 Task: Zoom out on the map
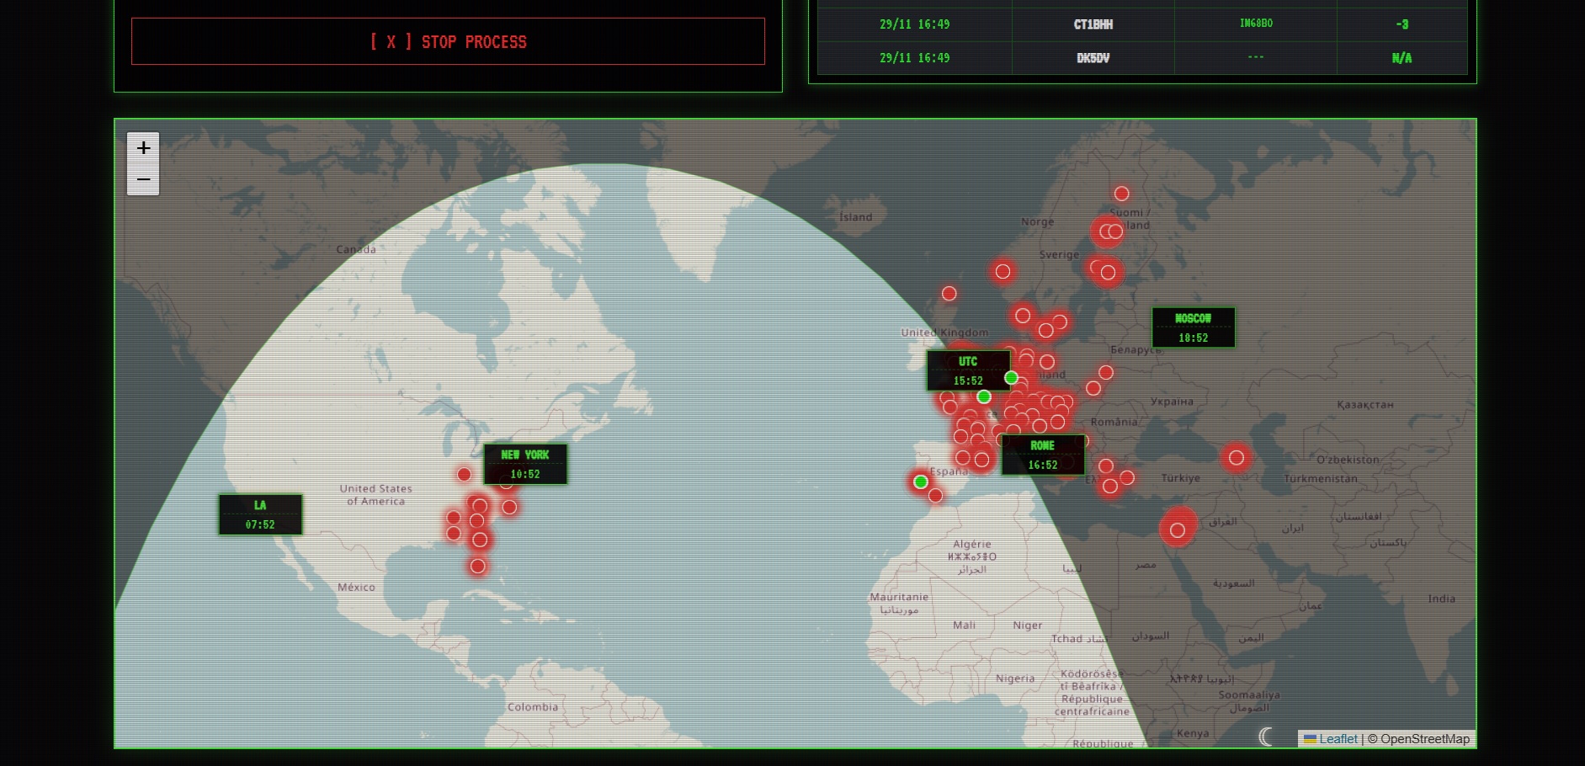(x=143, y=179)
